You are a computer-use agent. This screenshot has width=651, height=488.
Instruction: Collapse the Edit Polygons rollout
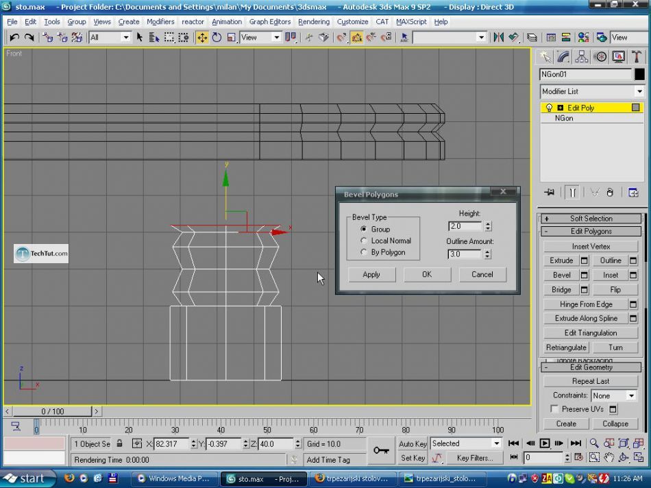pyautogui.click(x=591, y=232)
